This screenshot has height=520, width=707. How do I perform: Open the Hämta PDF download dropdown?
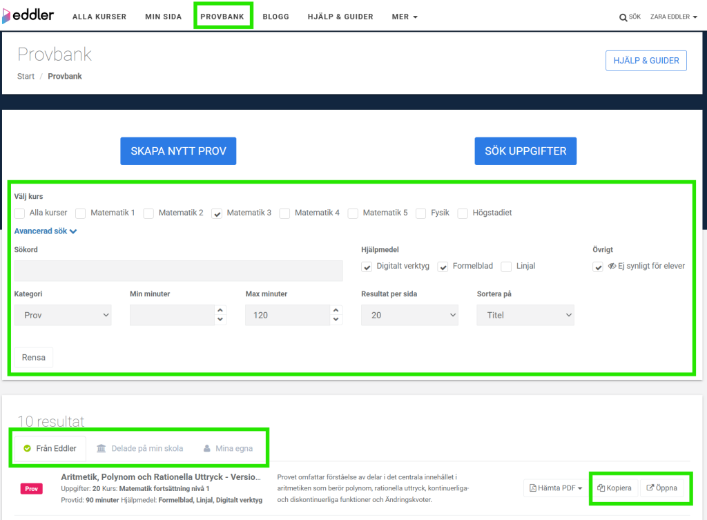[x=556, y=488]
